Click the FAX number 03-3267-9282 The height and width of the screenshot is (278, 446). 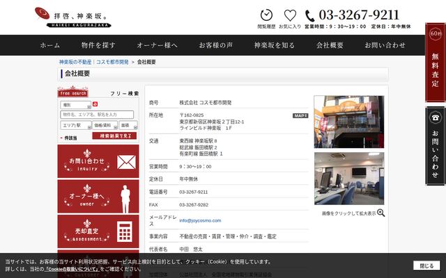[x=194, y=205]
